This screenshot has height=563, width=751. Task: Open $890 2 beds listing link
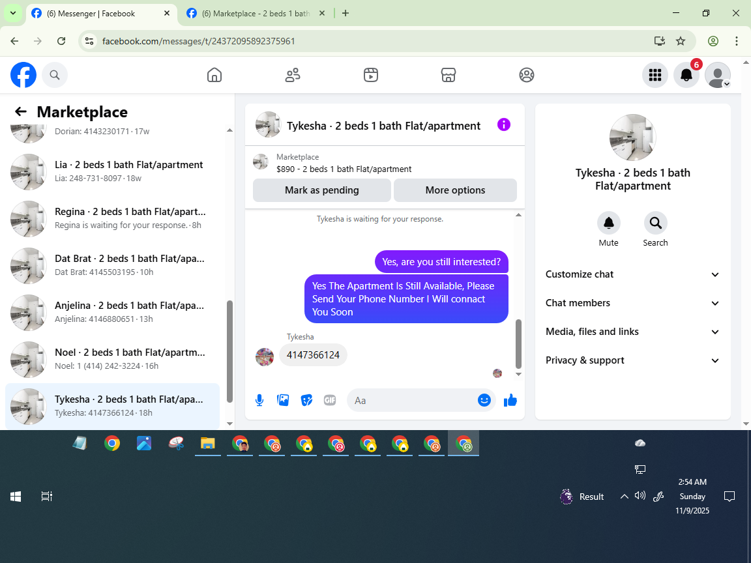(344, 169)
